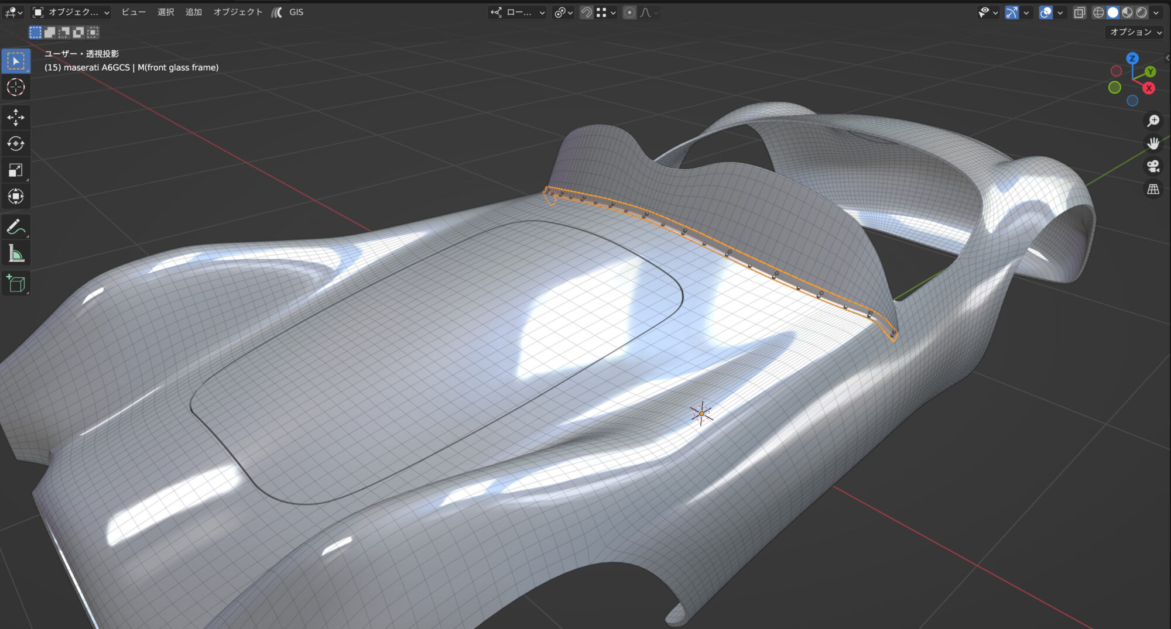Select the Select Box tool
The image size is (1171, 629).
tap(16, 61)
